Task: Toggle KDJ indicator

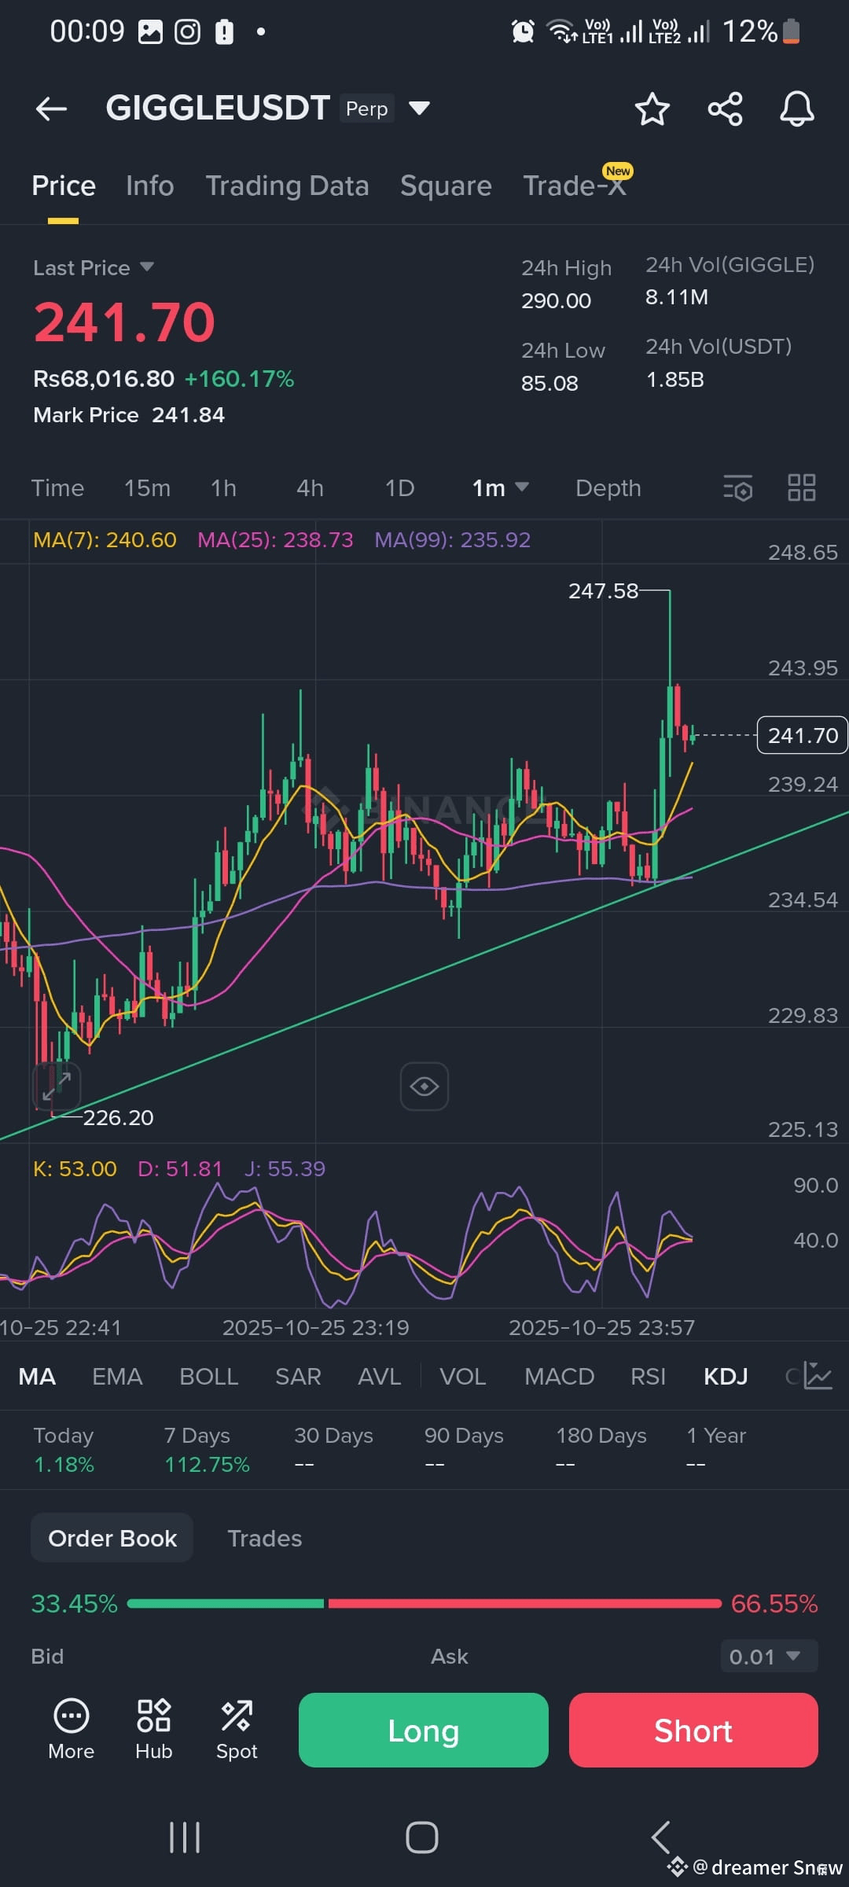Action: pos(726,1377)
